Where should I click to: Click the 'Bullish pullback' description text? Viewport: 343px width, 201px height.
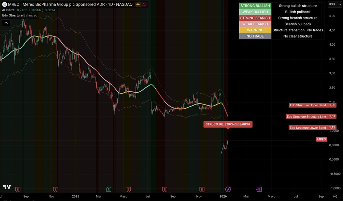pyautogui.click(x=298, y=12)
